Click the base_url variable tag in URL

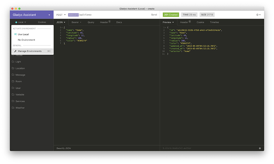tap(73, 15)
